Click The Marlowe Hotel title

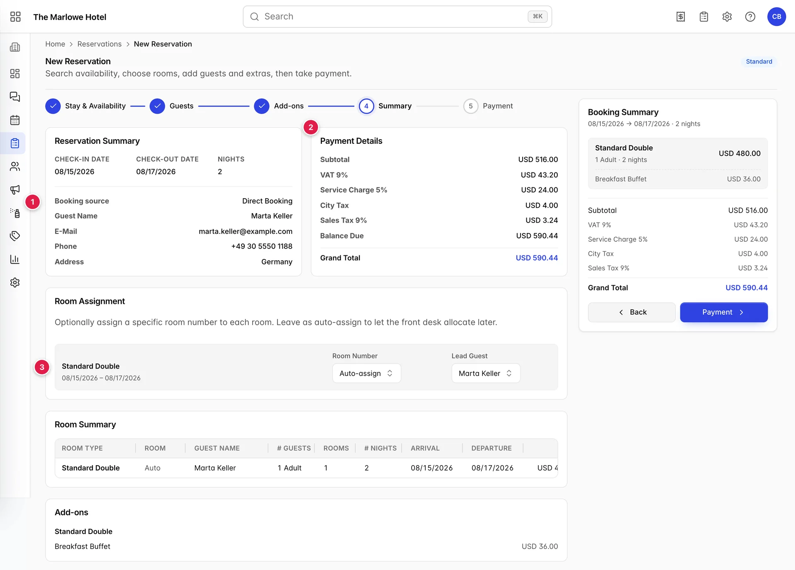[70, 17]
